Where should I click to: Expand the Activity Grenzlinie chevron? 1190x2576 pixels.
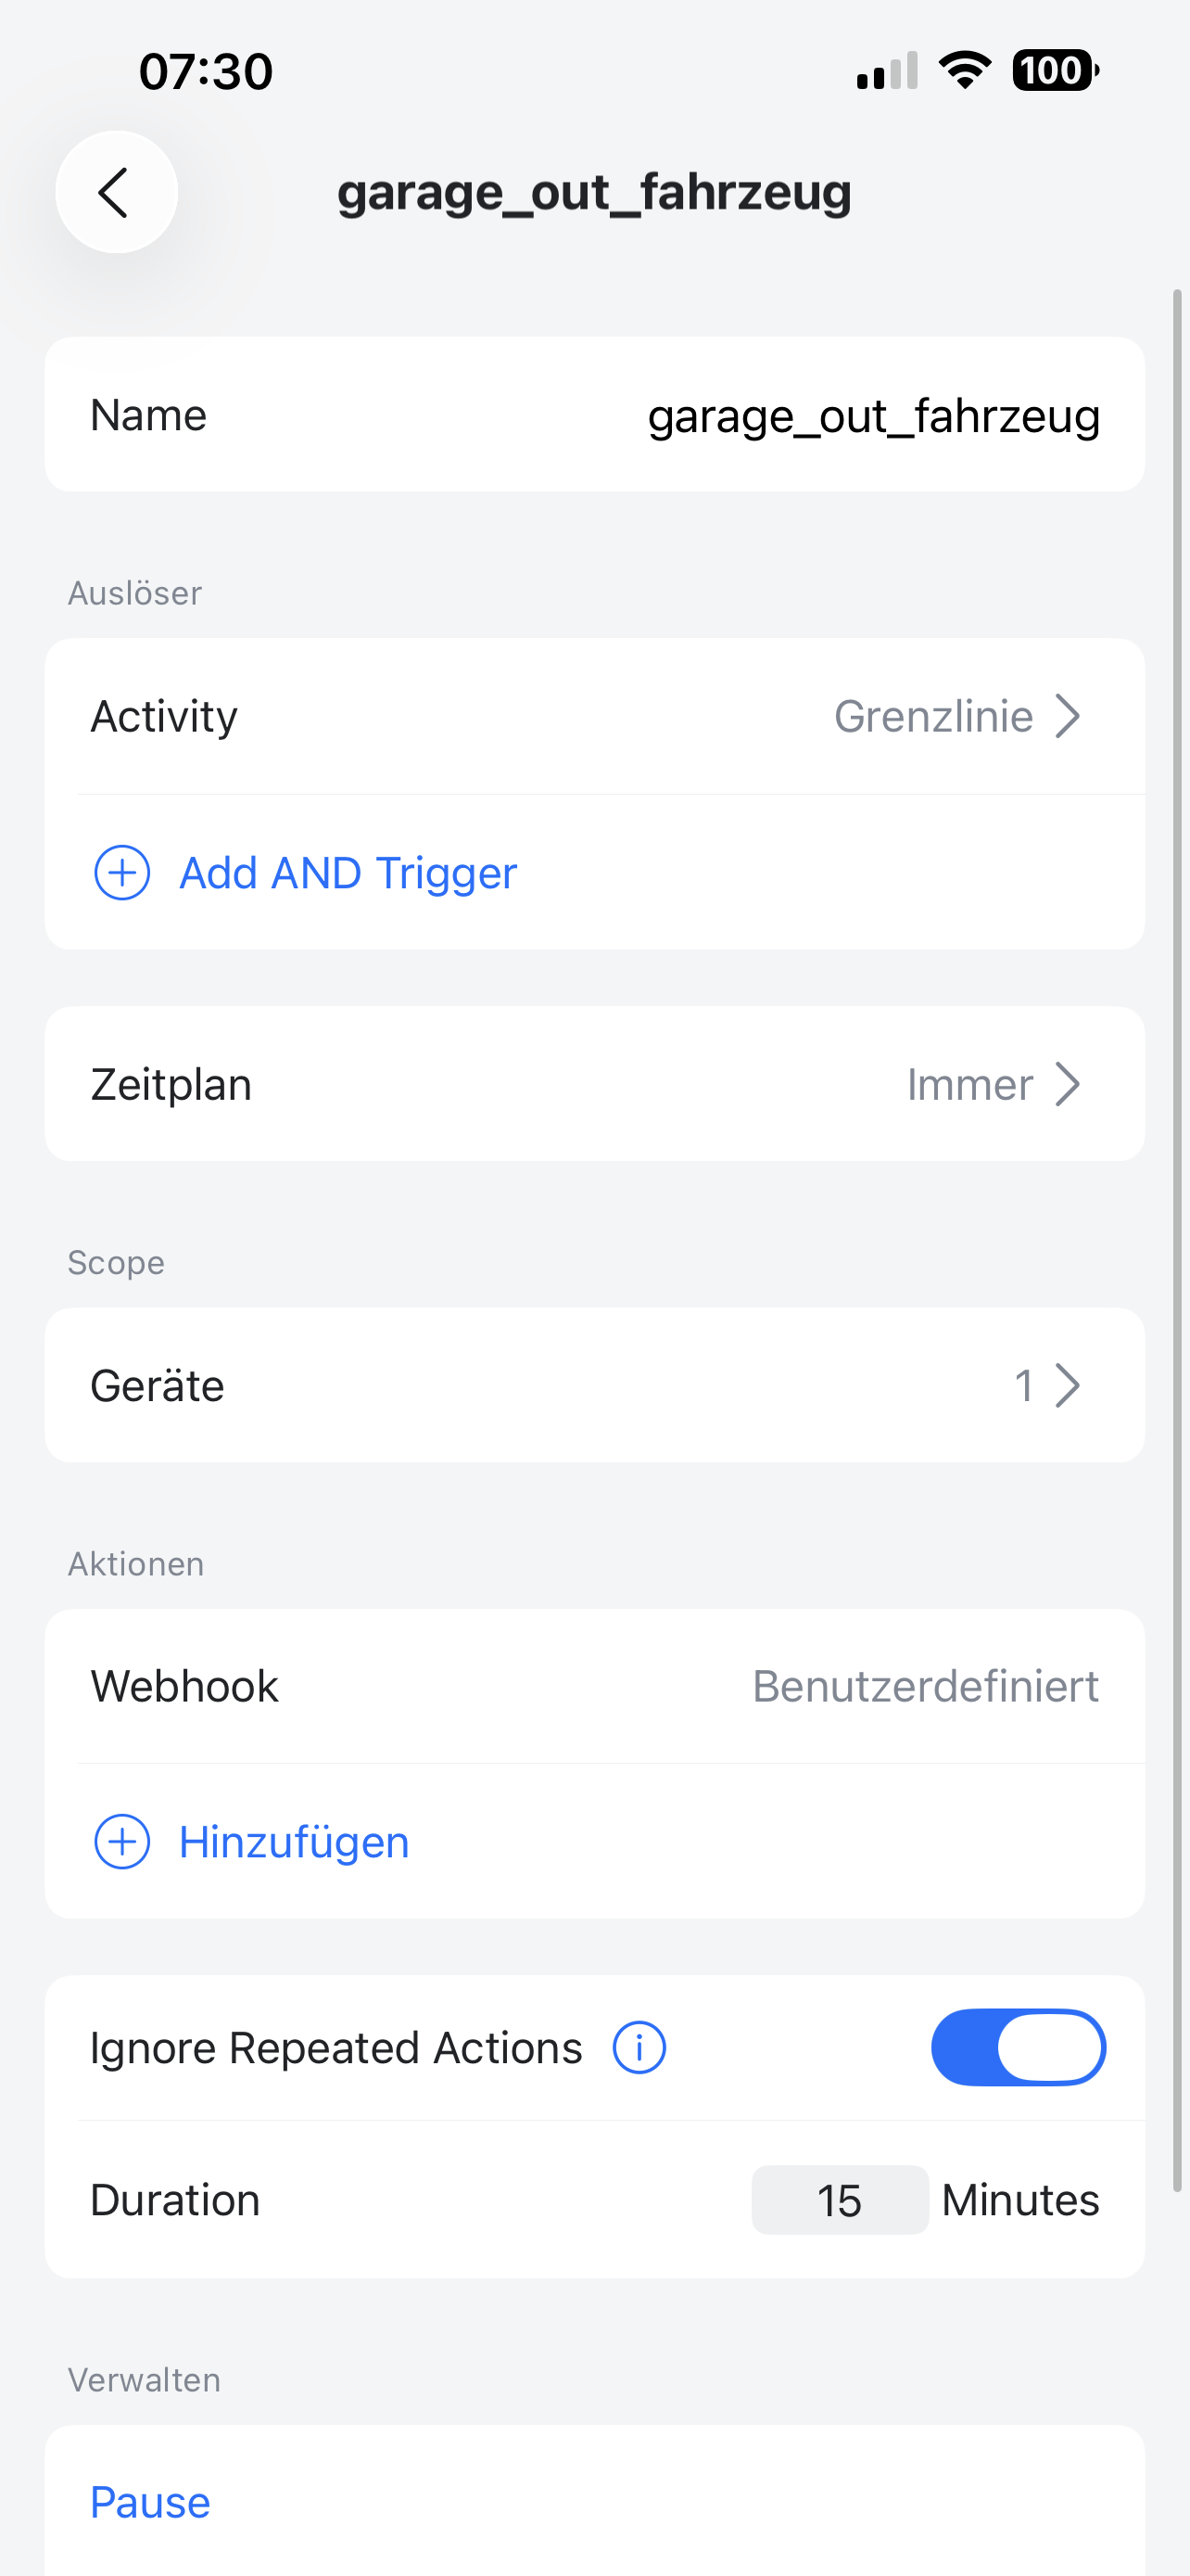pyautogui.click(x=1067, y=716)
